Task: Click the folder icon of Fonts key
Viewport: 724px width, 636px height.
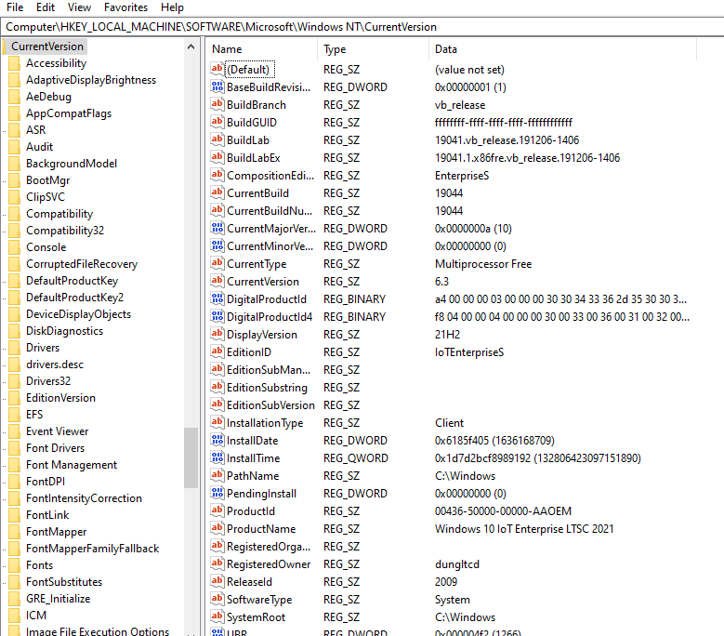Action: tap(15, 565)
